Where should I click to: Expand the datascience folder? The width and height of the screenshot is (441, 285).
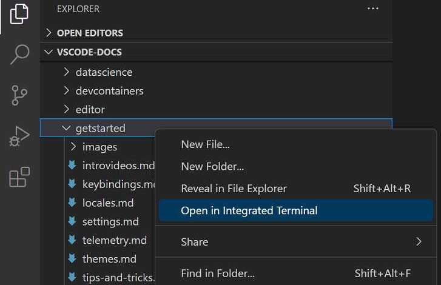pyautogui.click(x=104, y=72)
